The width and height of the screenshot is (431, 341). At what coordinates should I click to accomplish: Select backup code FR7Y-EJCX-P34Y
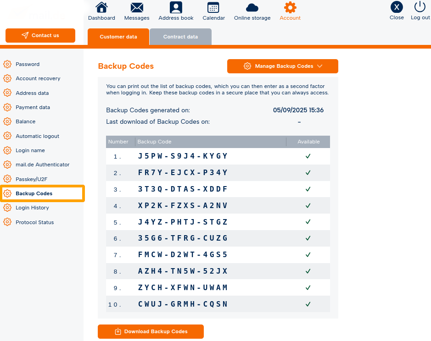click(183, 172)
